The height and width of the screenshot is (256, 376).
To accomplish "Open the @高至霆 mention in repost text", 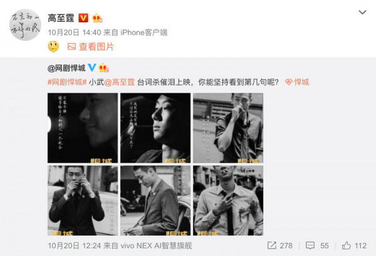I will tap(120, 83).
